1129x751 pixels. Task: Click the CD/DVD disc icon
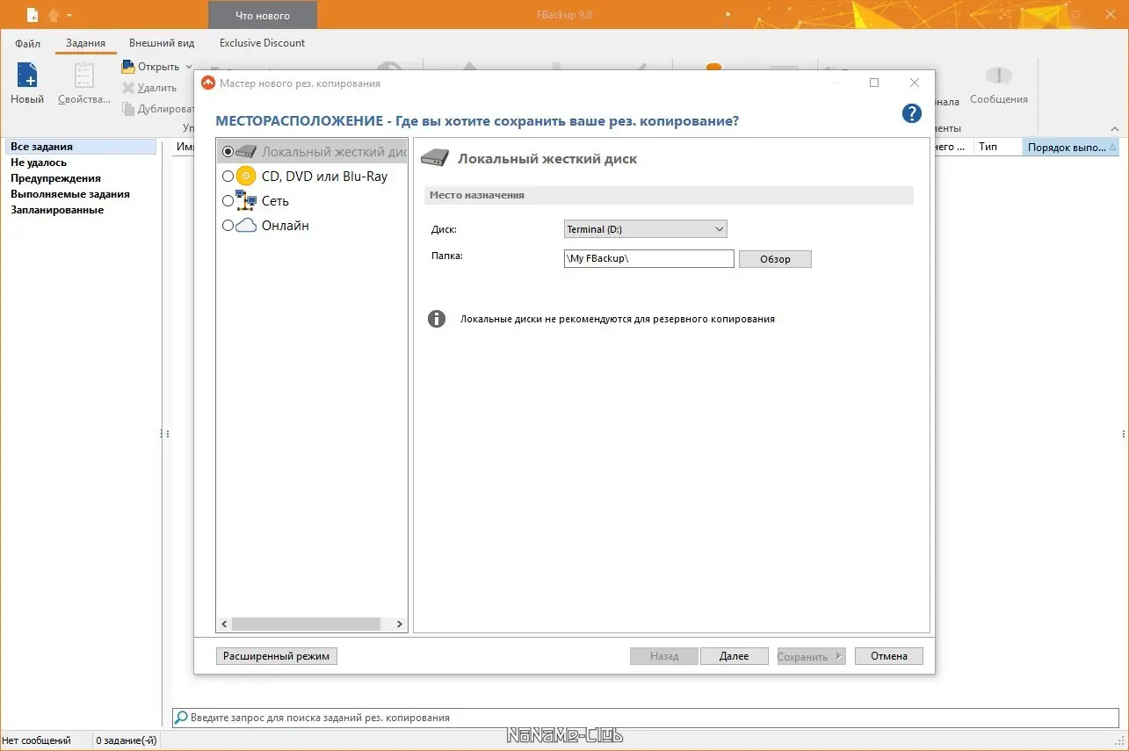[246, 177]
